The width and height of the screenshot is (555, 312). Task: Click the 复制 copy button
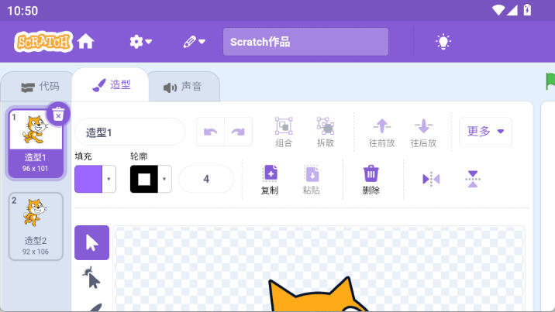coord(269,179)
